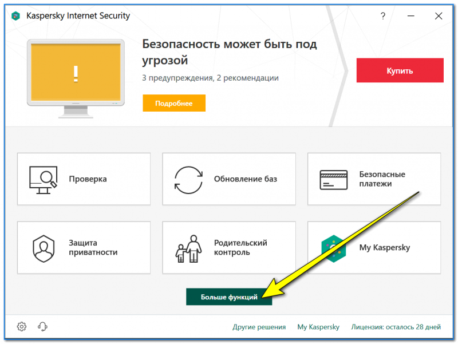Open the Проверка tile

84,179
